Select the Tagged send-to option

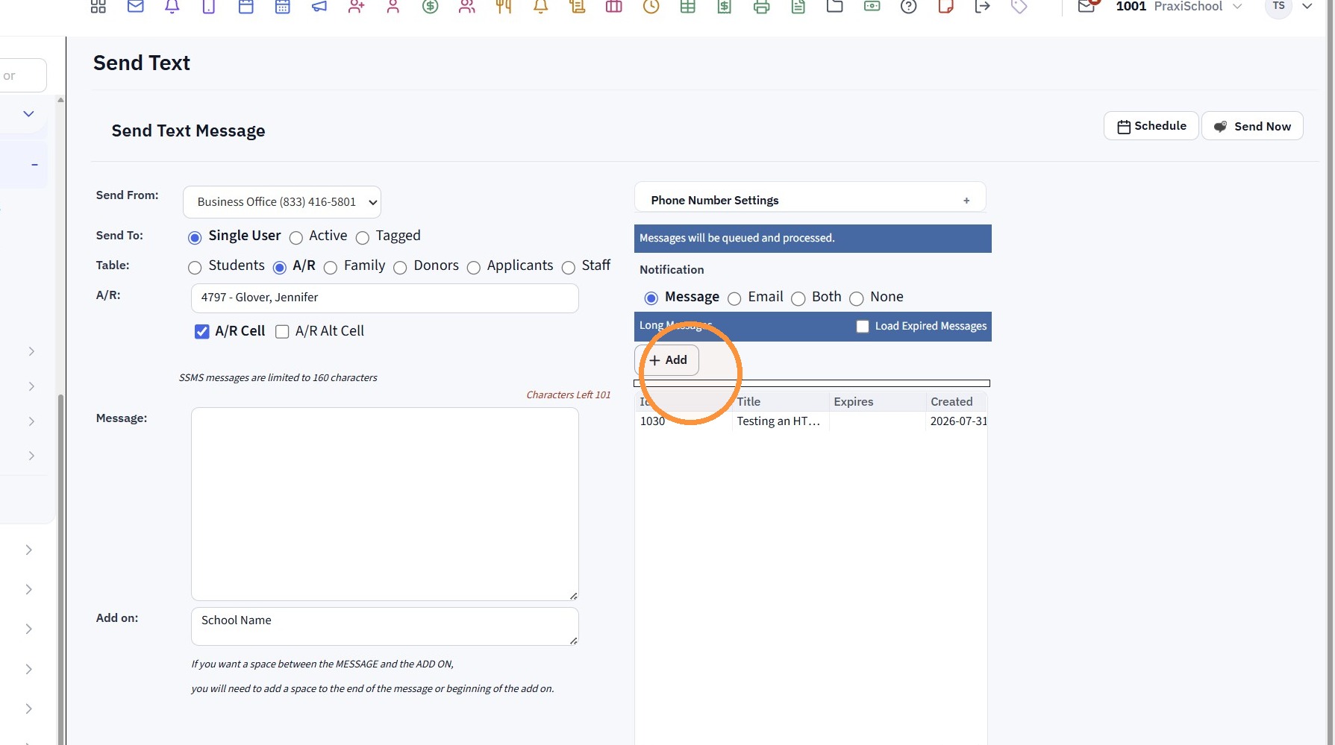[x=363, y=238]
